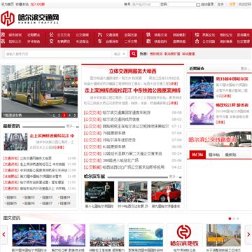Screen dimensions: 252x252
Task: Open the 哈尔滨地铁 logo card in 图文资讯
Action: 184,235
